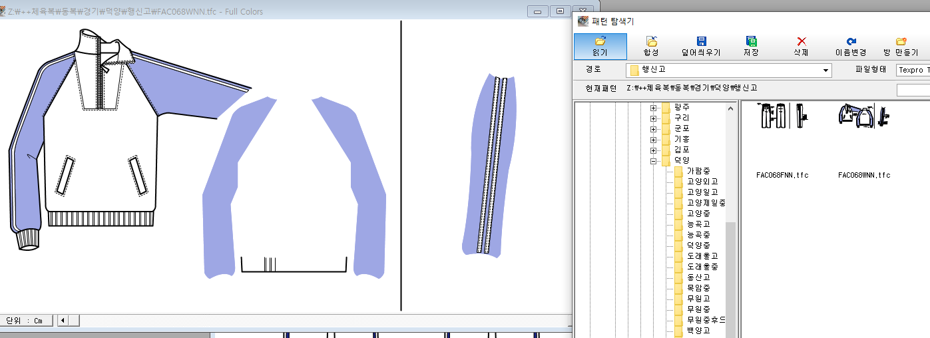Select the FAC068WNN.tfc jacket pattern thumbnail
930x338 pixels.
click(863, 117)
